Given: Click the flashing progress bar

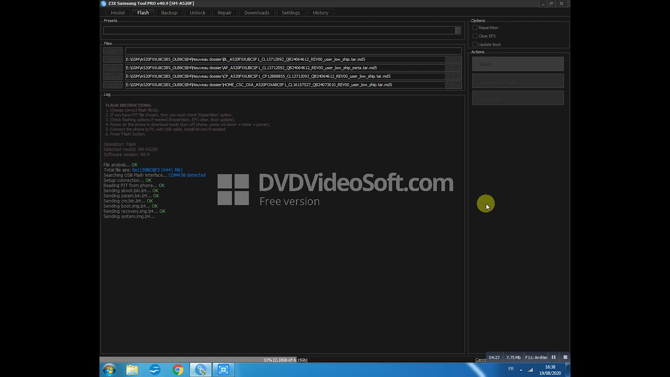Looking at the screenshot, I should 285,360.
